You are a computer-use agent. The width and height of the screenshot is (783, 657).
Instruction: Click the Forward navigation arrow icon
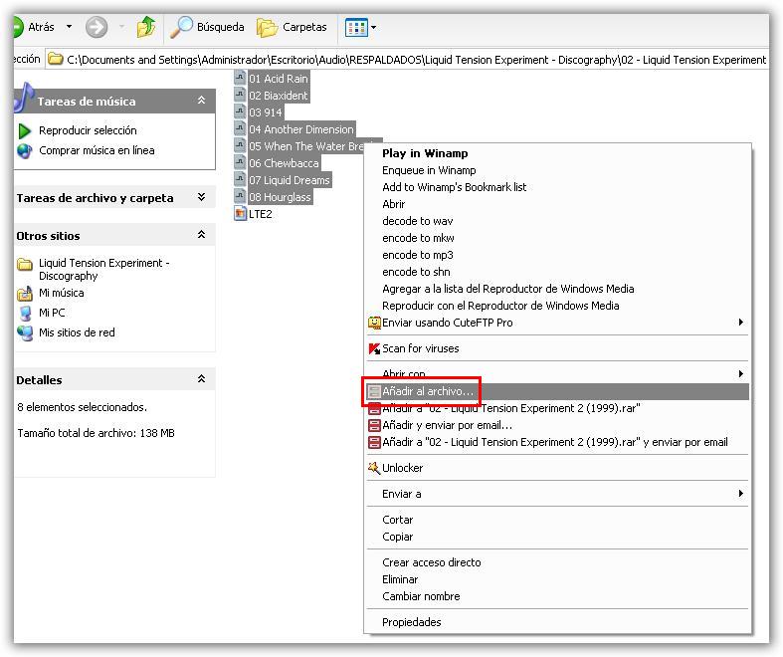tap(97, 27)
